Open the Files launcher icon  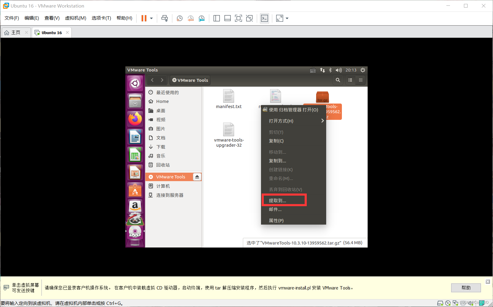[x=135, y=101]
